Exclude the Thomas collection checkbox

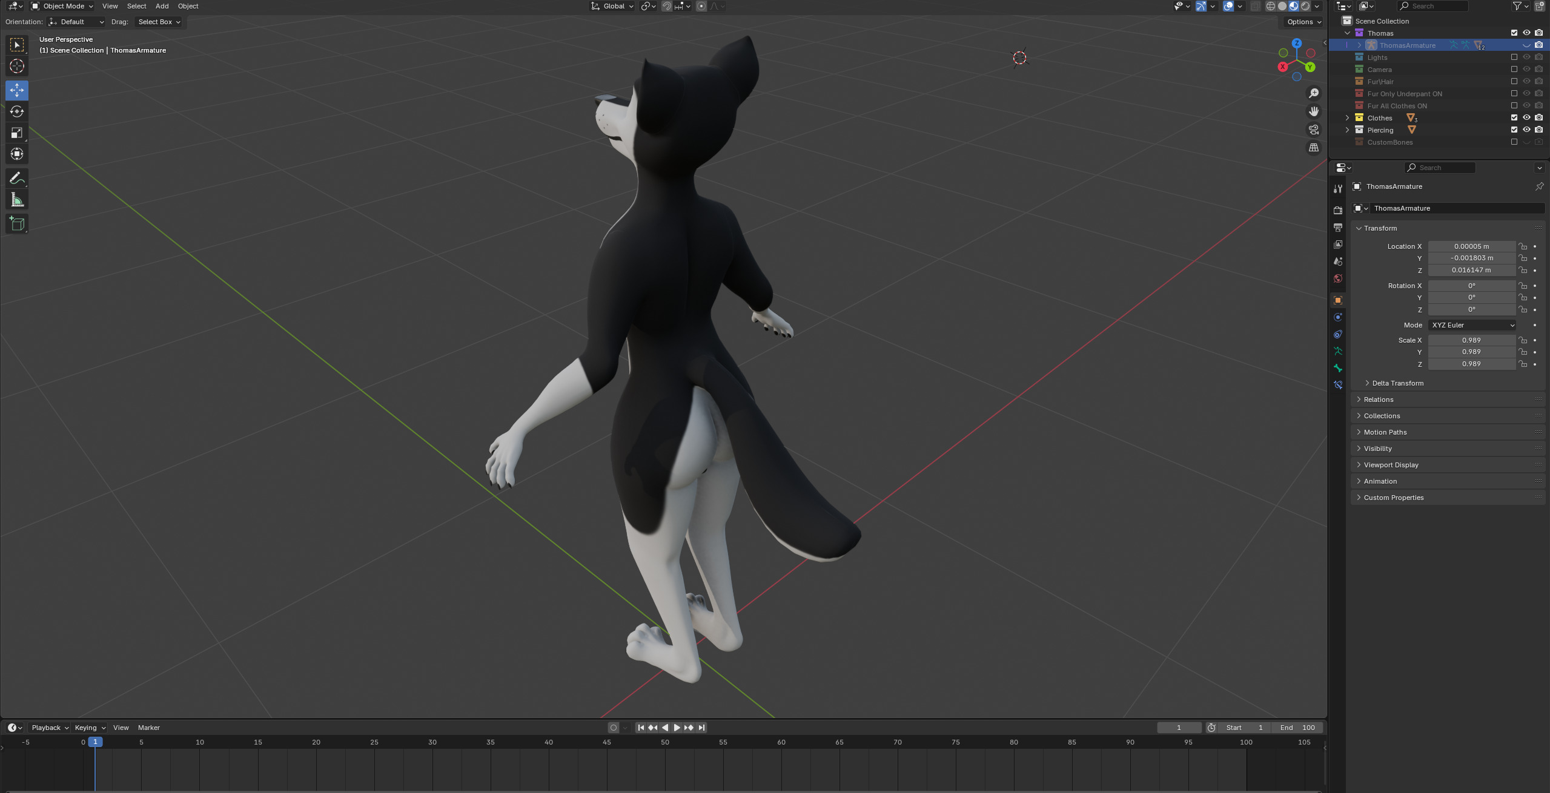click(x=1514, y=33)
